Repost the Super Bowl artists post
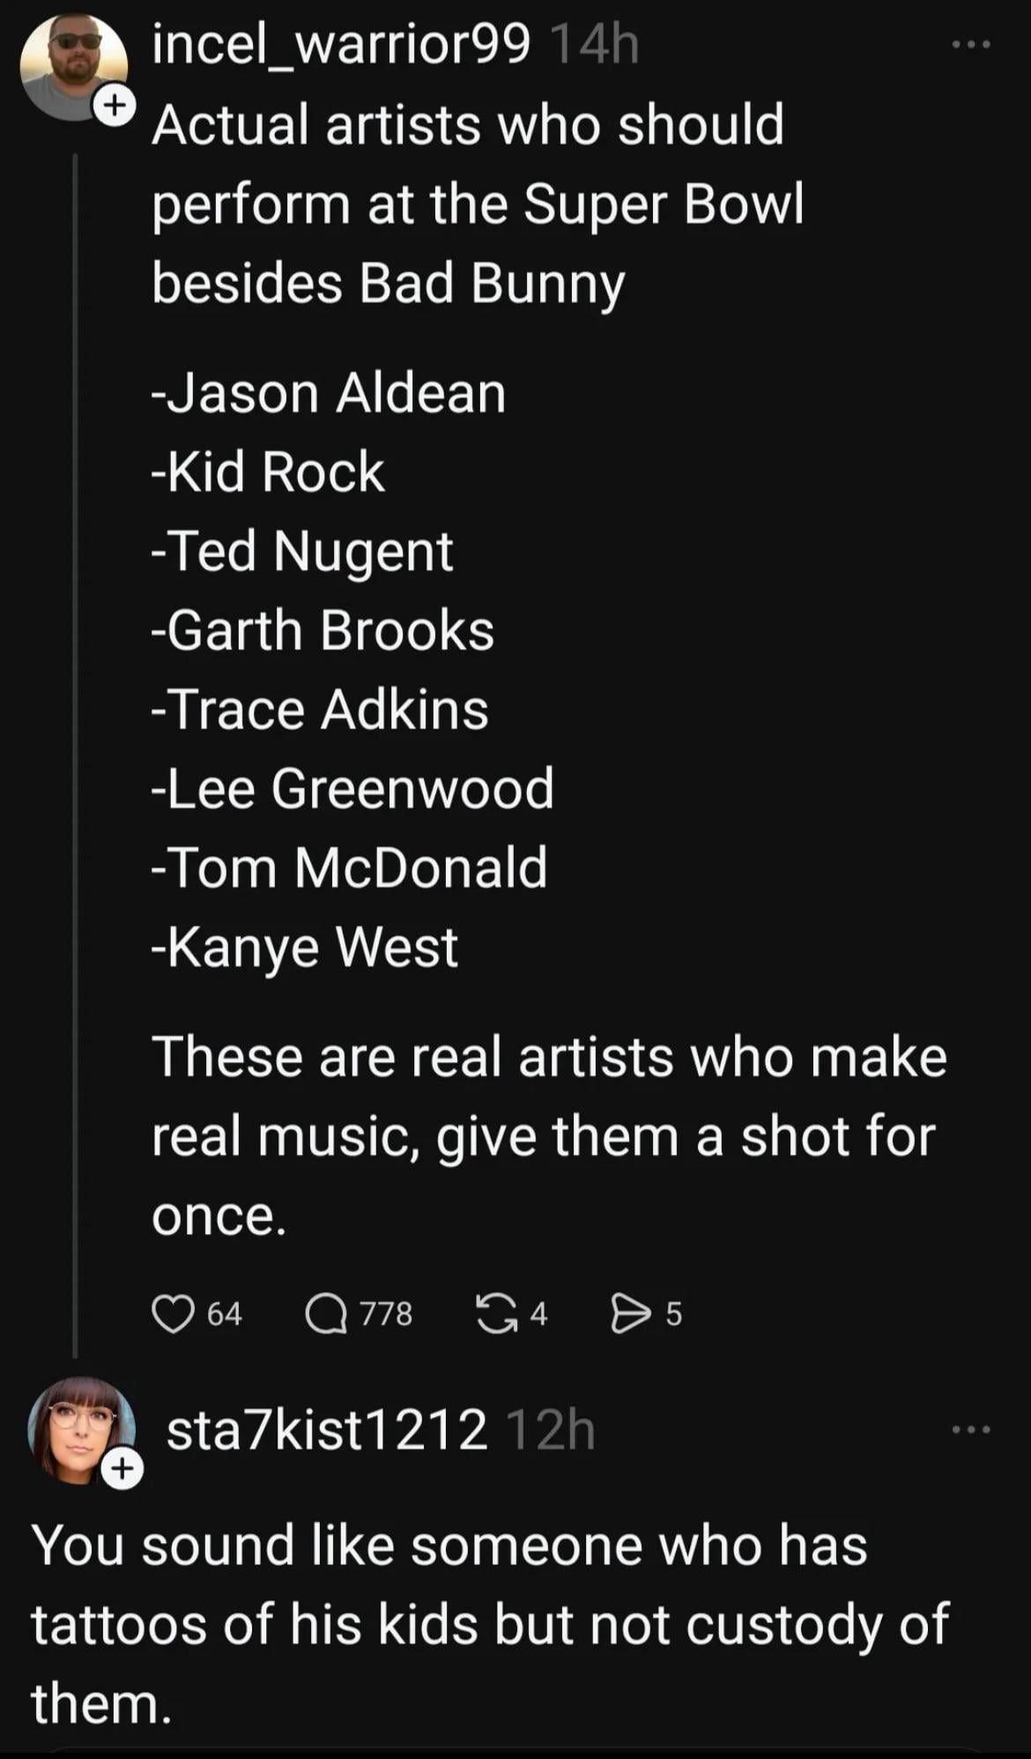 [x=497, y=1313]
